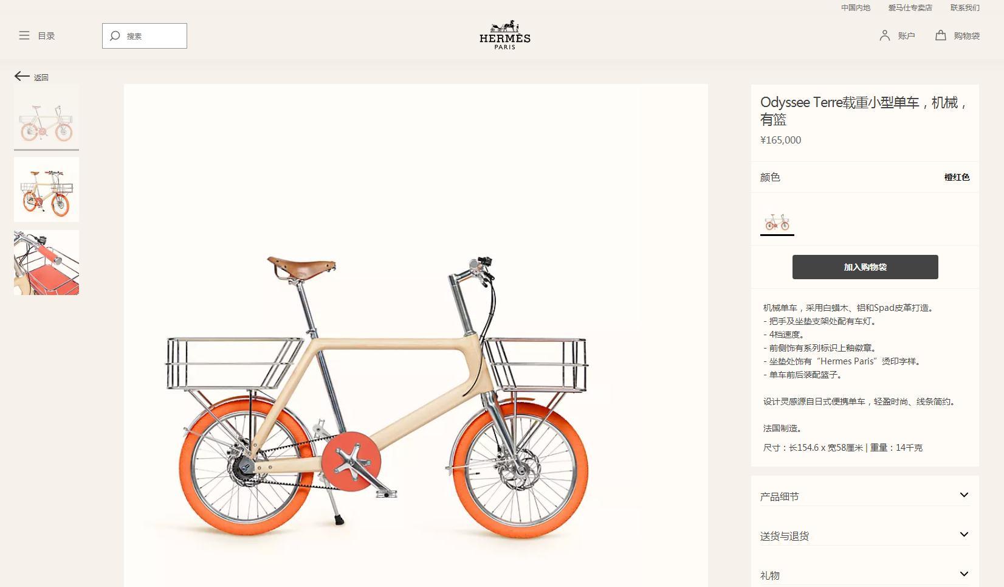Click the magnifier search icon

click(115, 36)
